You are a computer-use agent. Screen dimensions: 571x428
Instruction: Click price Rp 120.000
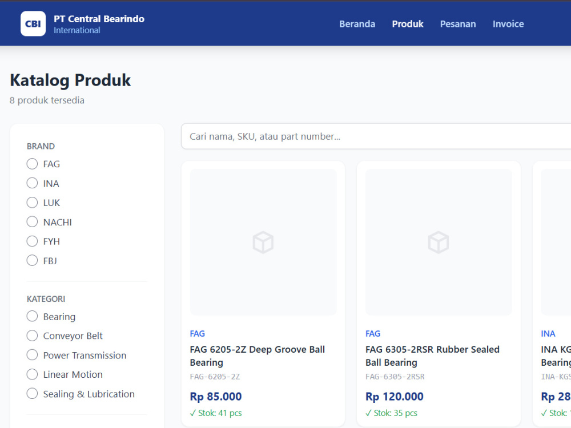tap(395, 397)
